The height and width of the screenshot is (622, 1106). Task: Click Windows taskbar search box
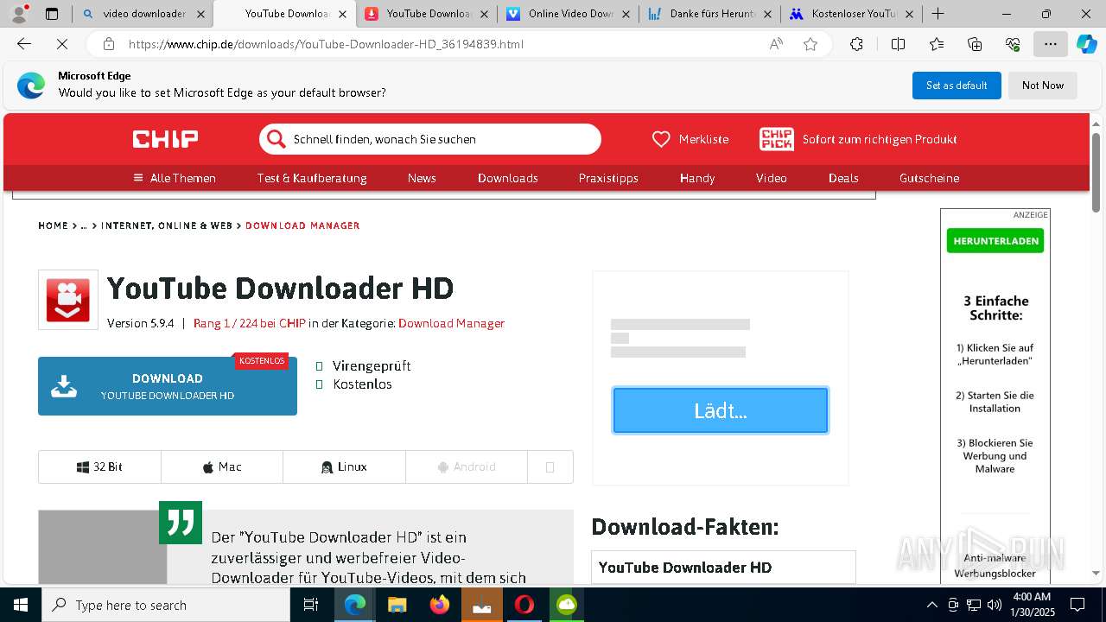[166, 605]
